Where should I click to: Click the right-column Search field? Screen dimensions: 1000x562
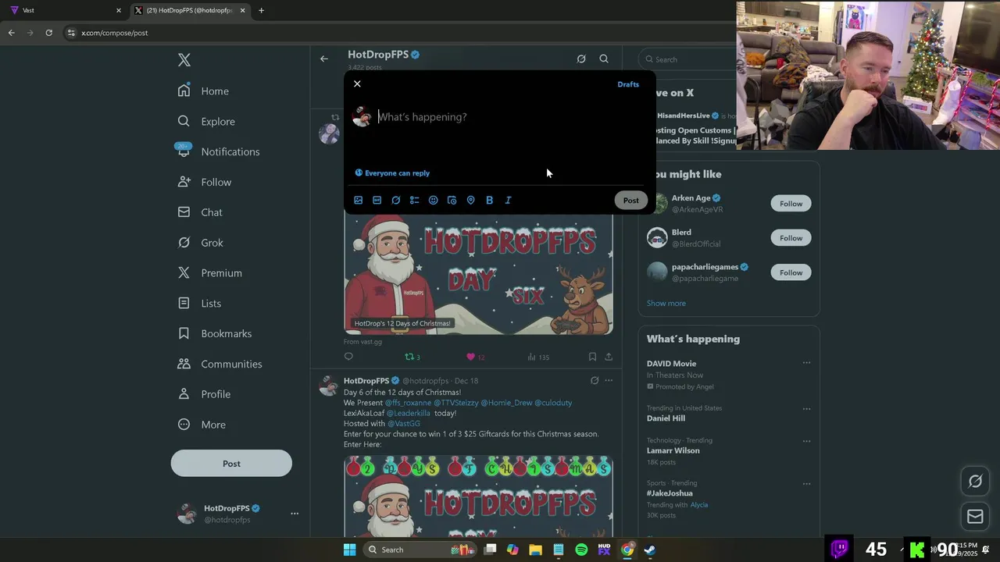click(687, 59)
